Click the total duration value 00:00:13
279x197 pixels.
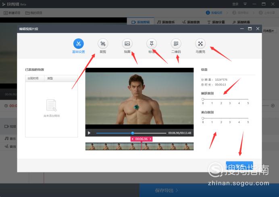tap(221, 85)
